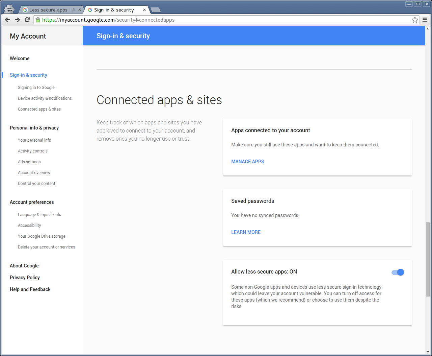
Task: Open Language & Input Tools
Action: tap(39, 215)
